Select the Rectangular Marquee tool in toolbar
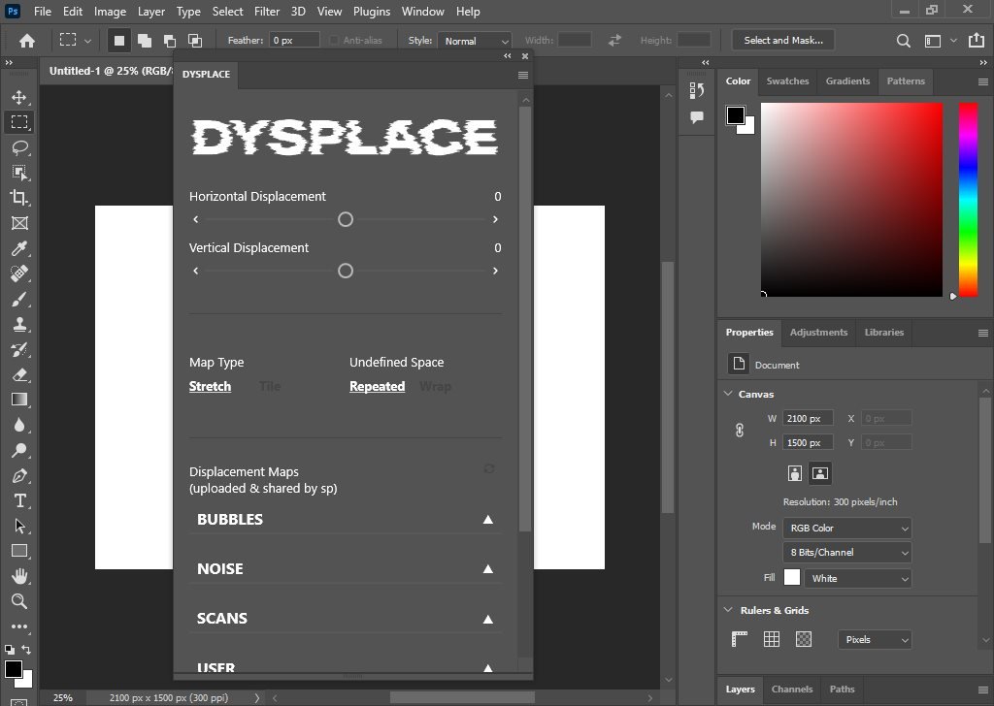Screen dimensions: 994x706 tap(19, 121)
